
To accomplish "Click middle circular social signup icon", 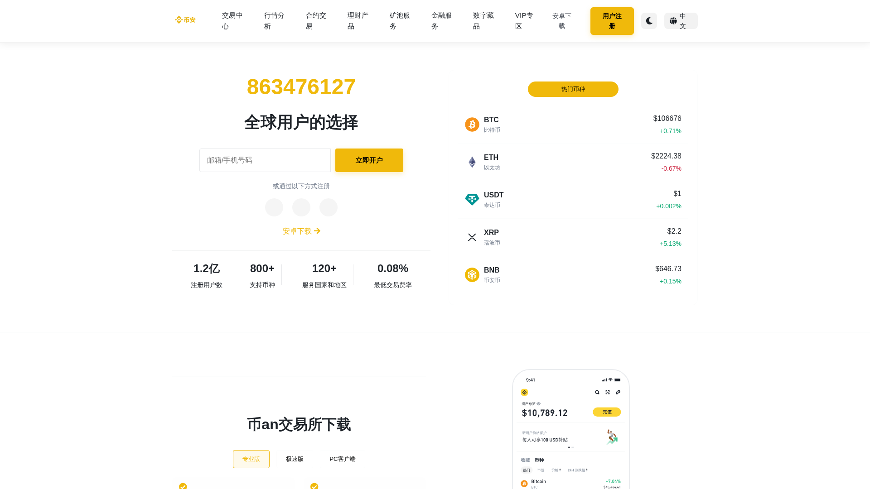I will (x=301, y=207).
